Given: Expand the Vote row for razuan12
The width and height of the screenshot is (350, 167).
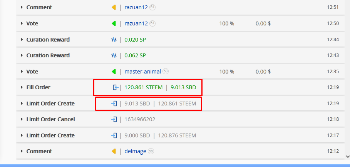Looking at the screenshot, I should (22, 23).
